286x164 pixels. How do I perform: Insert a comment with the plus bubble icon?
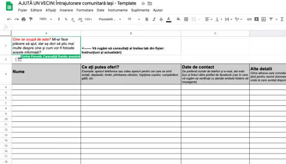[x=256, y=19]
